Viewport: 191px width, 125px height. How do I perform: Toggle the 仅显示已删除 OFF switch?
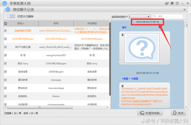pos(11,16)
